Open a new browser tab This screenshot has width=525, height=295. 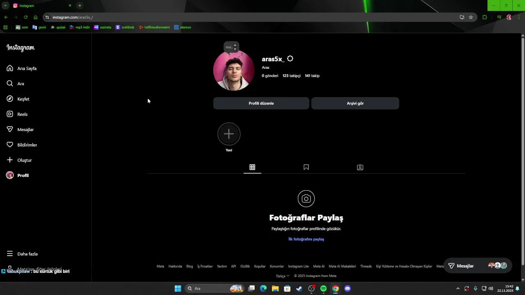80,6
